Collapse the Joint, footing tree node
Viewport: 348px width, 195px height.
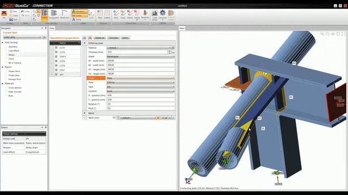[x=2, y=42]
